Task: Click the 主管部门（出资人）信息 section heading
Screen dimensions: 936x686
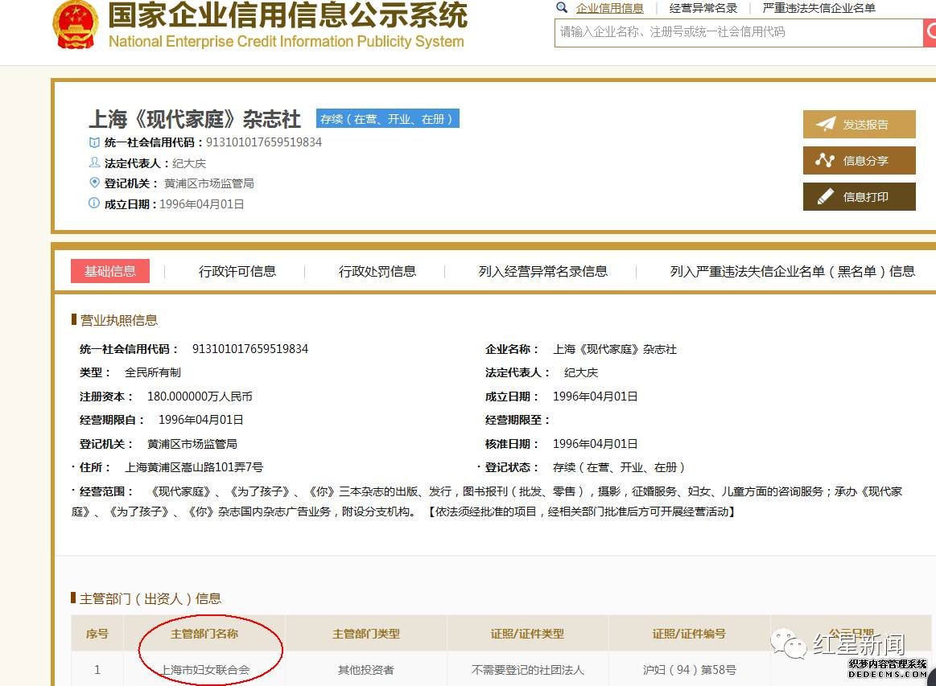Action: click(x=151, y=598)
